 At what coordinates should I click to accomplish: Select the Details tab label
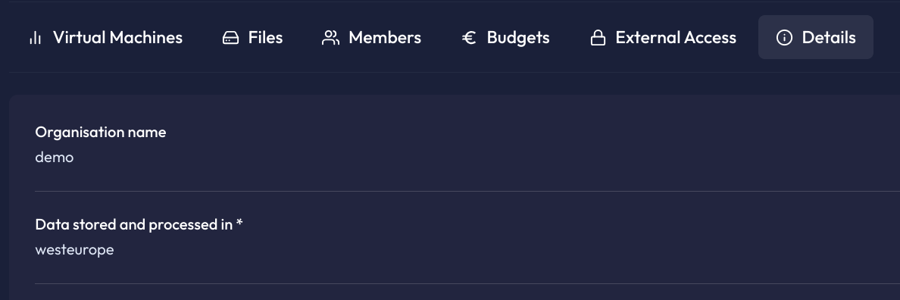point(829,38)
